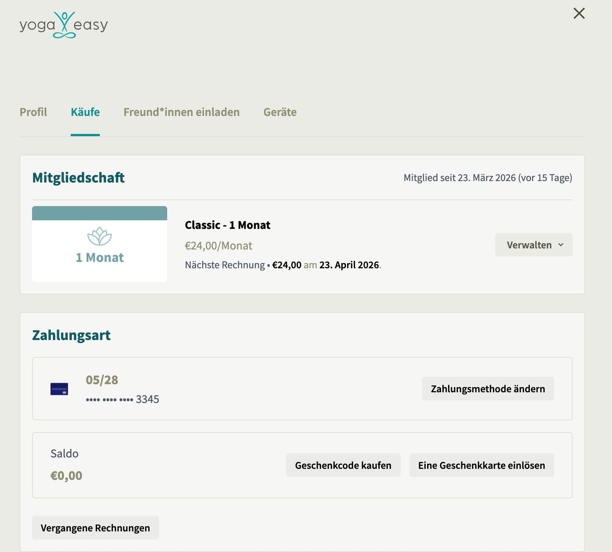Open Vergangene Rechnungen
Screen dimensions: 612x552
coord(95,528)
